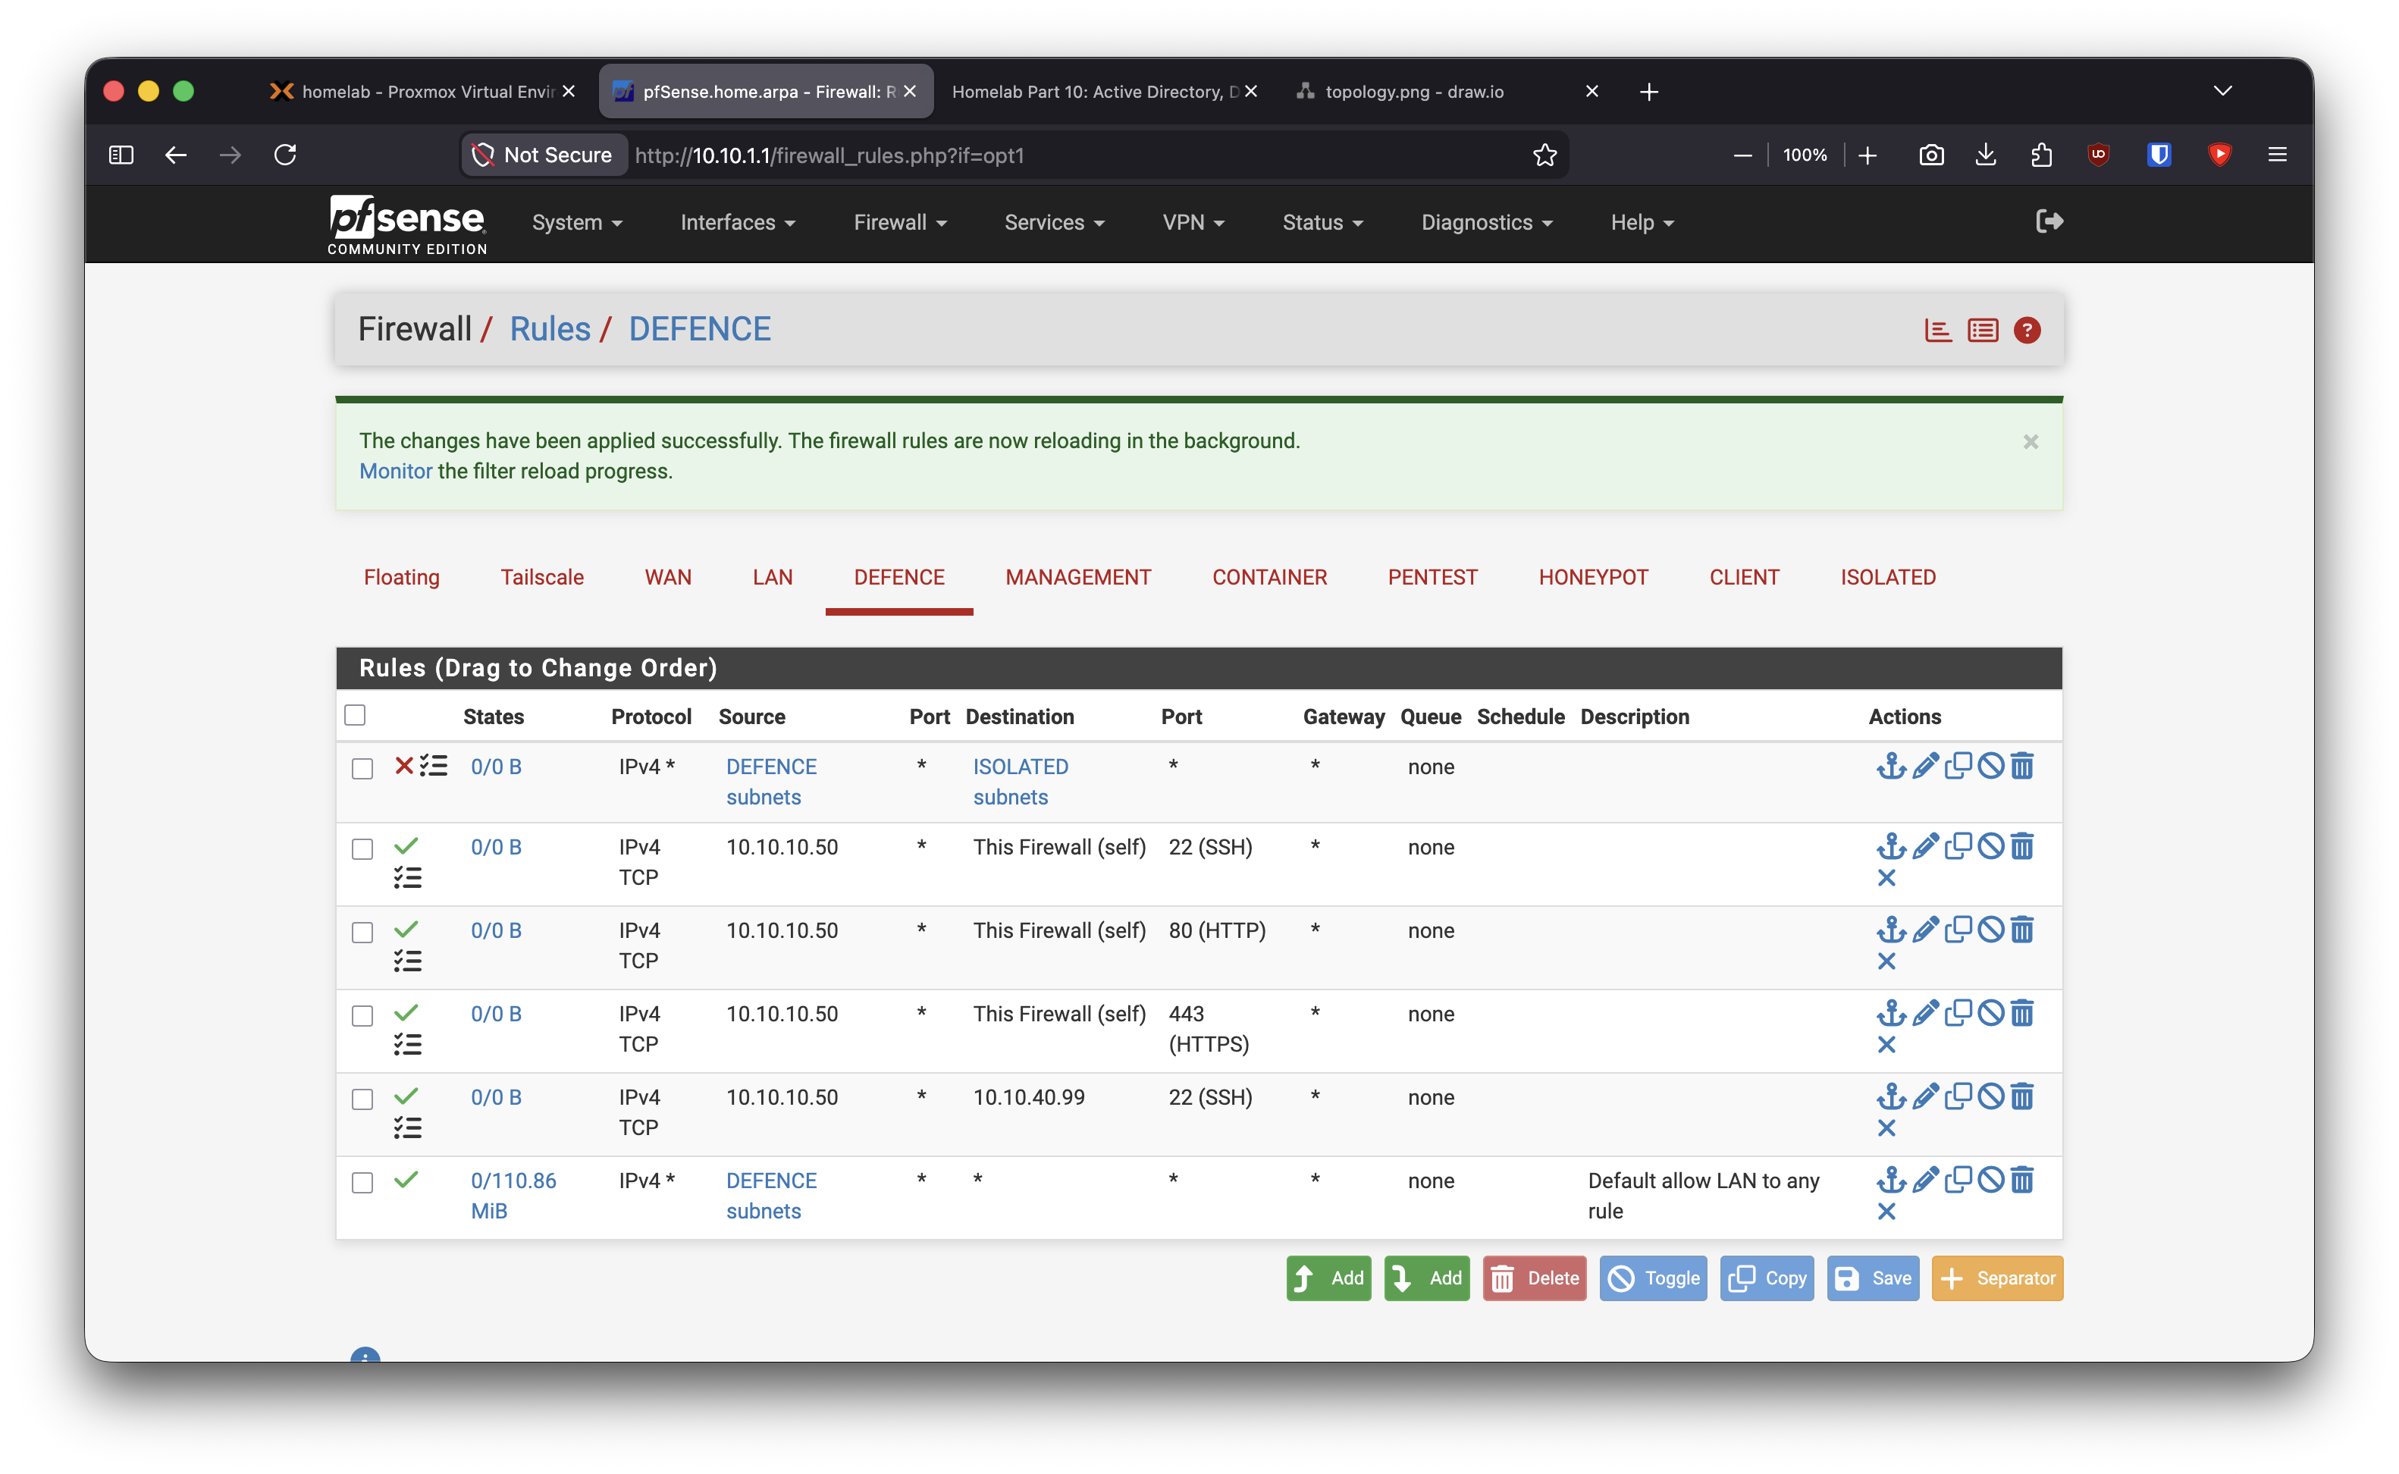Copy the ISOLATED subnets block rule
Viewport: 2399px width, 1474px height.
1958,765
